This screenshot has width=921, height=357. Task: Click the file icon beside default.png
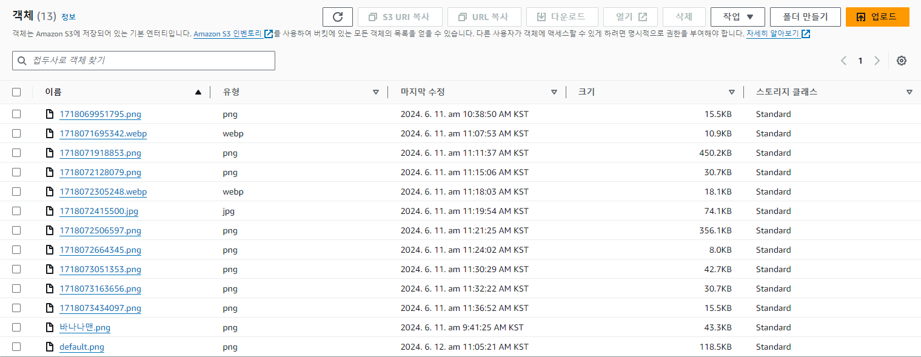(x=50, y=347)
